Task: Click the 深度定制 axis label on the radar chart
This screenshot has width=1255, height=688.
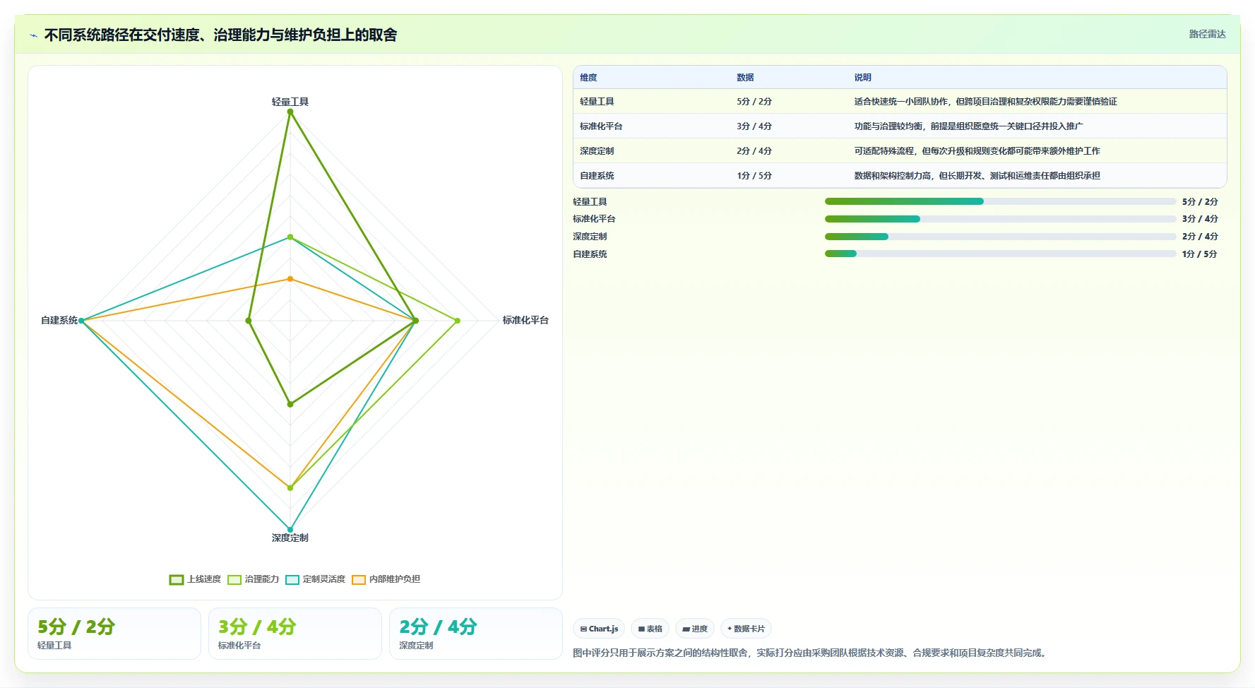Action: point(290,538)
